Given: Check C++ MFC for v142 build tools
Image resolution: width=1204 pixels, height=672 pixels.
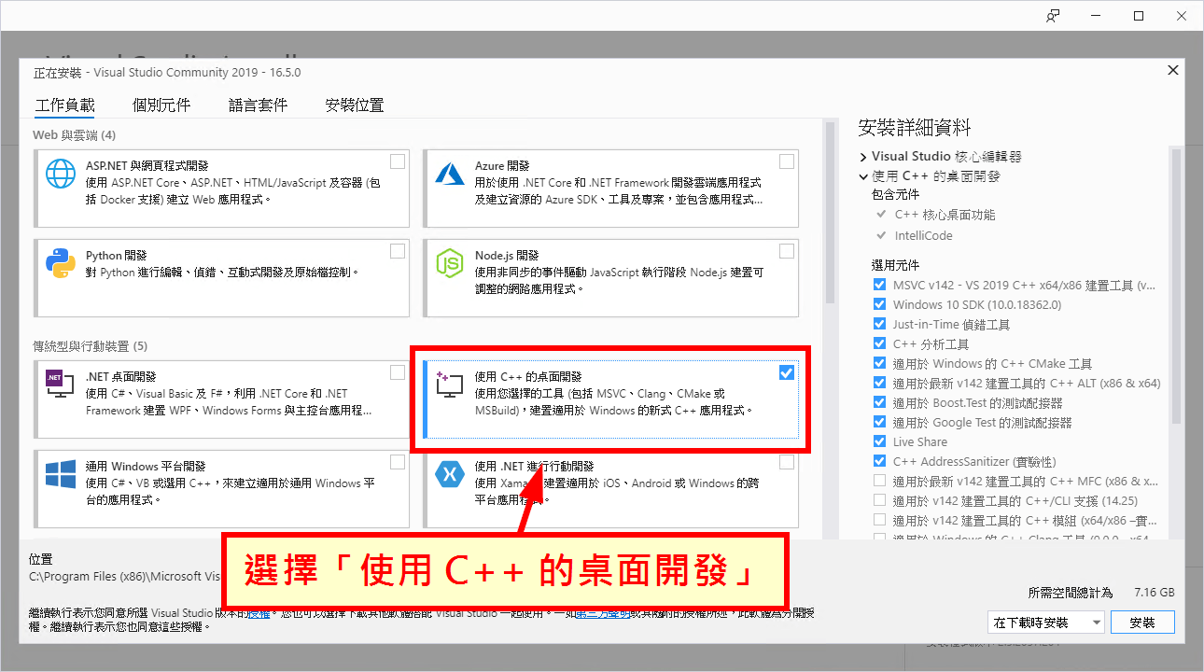Looking at the screenshot, I should 879,481.
